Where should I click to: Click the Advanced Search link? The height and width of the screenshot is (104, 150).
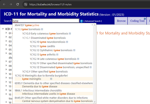coord(93,21)
